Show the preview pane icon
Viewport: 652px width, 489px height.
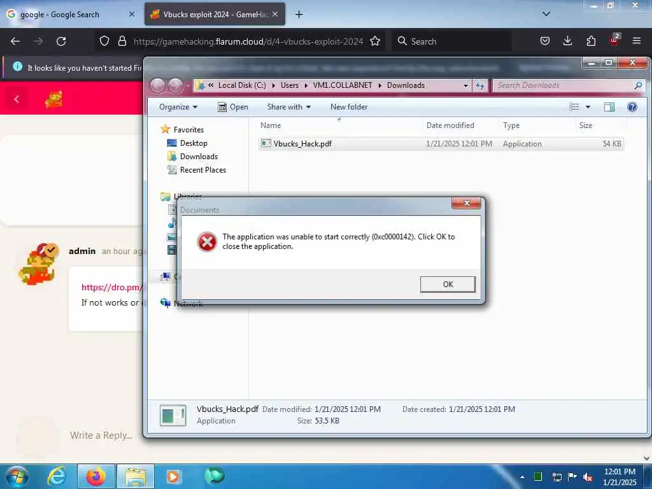pos(609,107)
